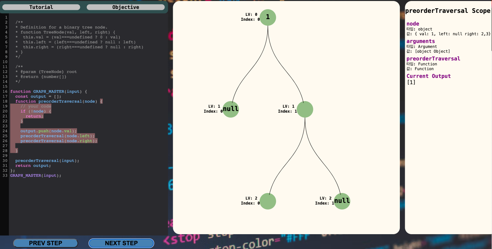Viewport: 492px width, 249px height.
Task: Expand the node variable in the scope panel
Action: click(412, 24)
